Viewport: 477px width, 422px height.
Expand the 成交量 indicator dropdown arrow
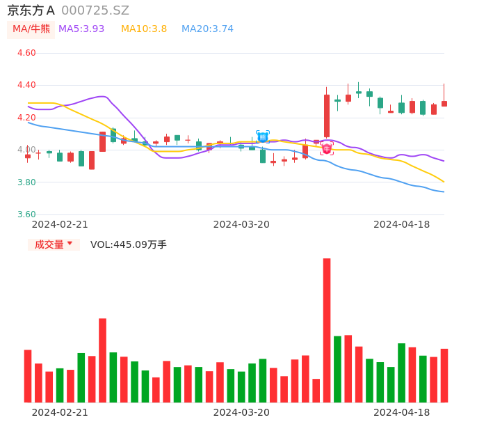click(x=70, y=244)
